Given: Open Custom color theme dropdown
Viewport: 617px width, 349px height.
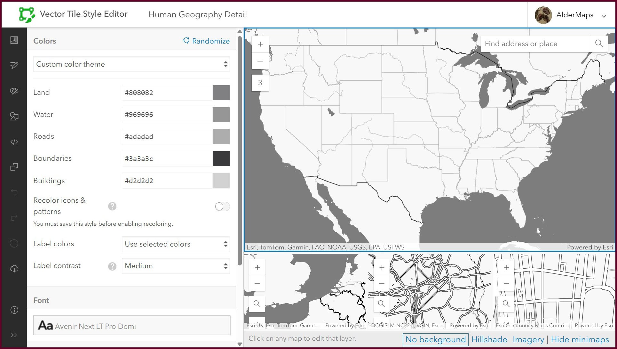Looking at the screenshot, I should tap(131, 64).
